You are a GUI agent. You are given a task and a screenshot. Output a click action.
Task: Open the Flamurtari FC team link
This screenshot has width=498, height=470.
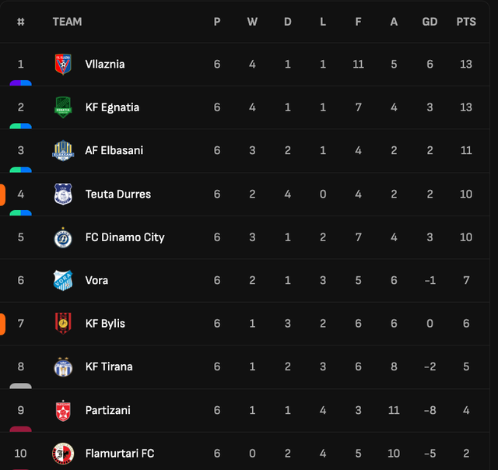point(119,453)
